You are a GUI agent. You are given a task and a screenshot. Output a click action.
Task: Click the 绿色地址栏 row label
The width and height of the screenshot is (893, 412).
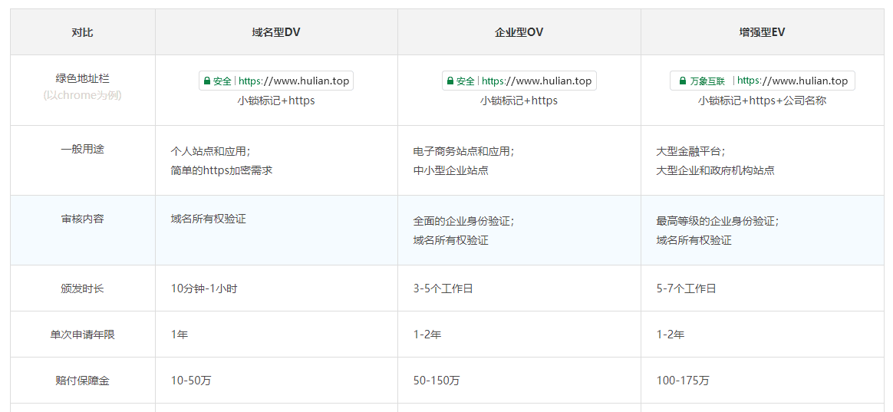point(82,78)
